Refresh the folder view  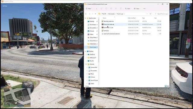click(150, 14)
